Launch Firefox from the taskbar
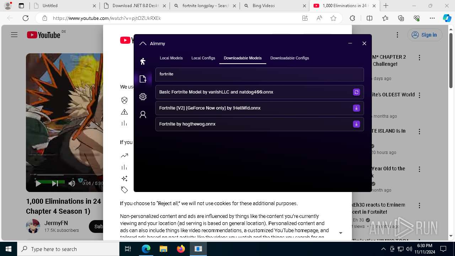 181,249
